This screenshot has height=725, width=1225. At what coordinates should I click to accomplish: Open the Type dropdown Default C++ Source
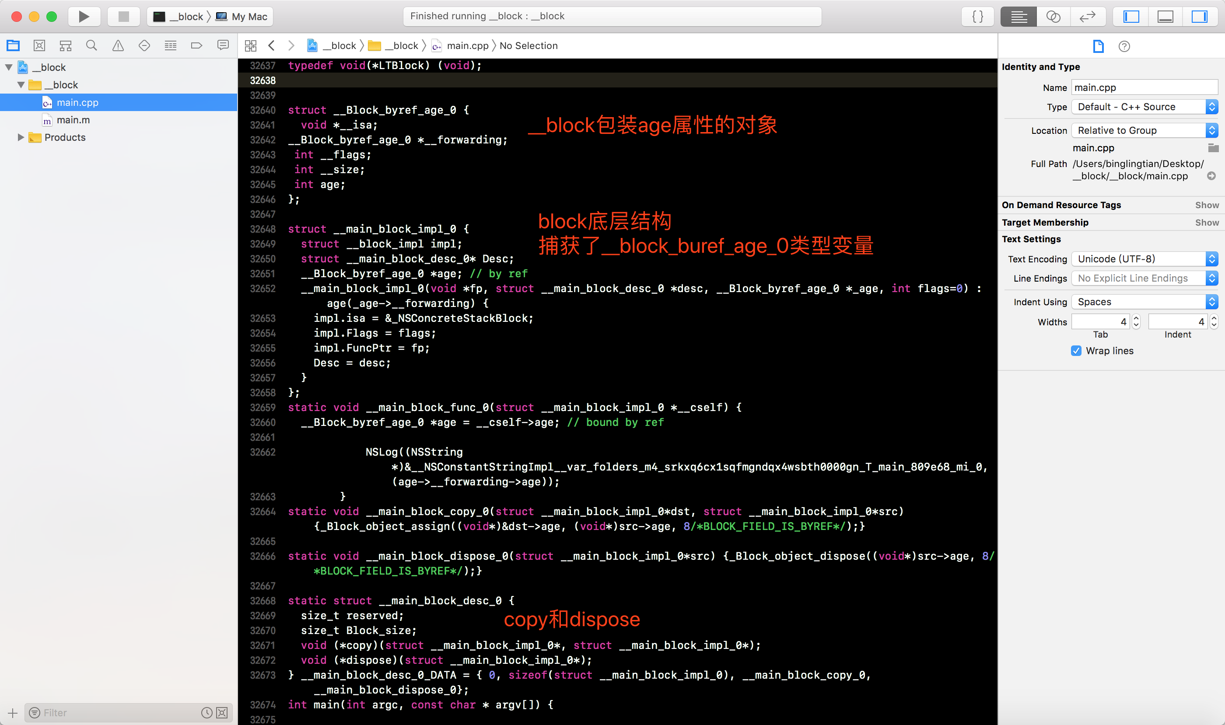pos(1144,107)
